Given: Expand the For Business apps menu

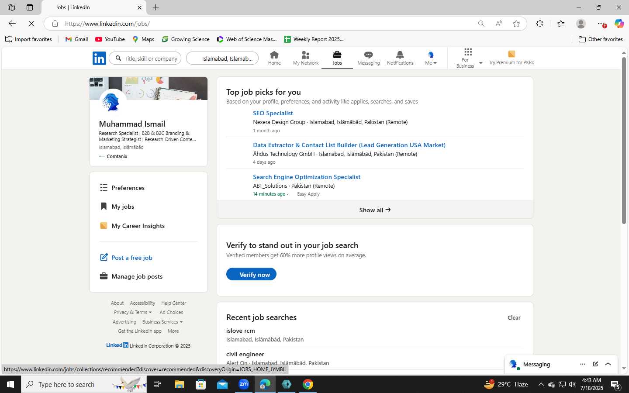Looking at the screenshot, I should click(469, 59).
